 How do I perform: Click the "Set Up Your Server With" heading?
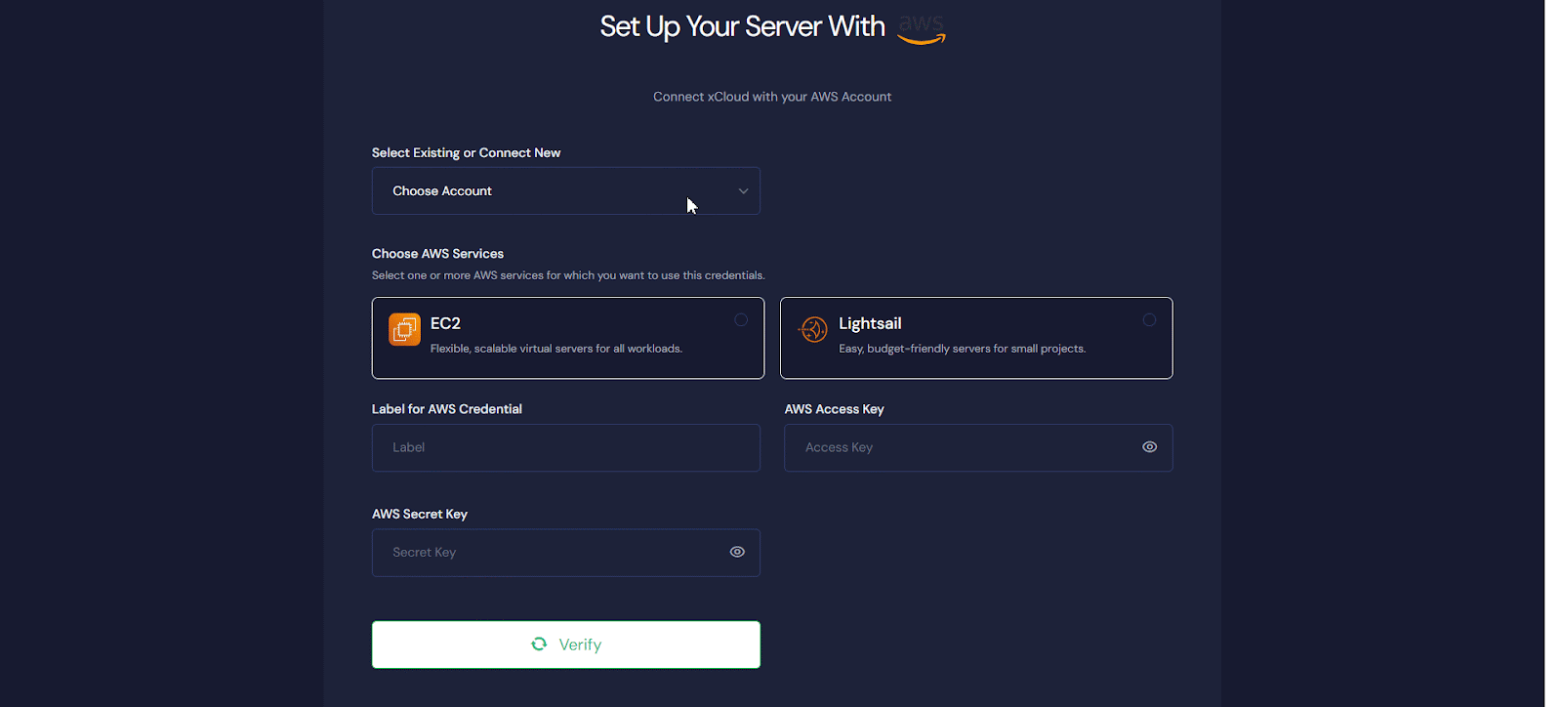pos(742,26)
